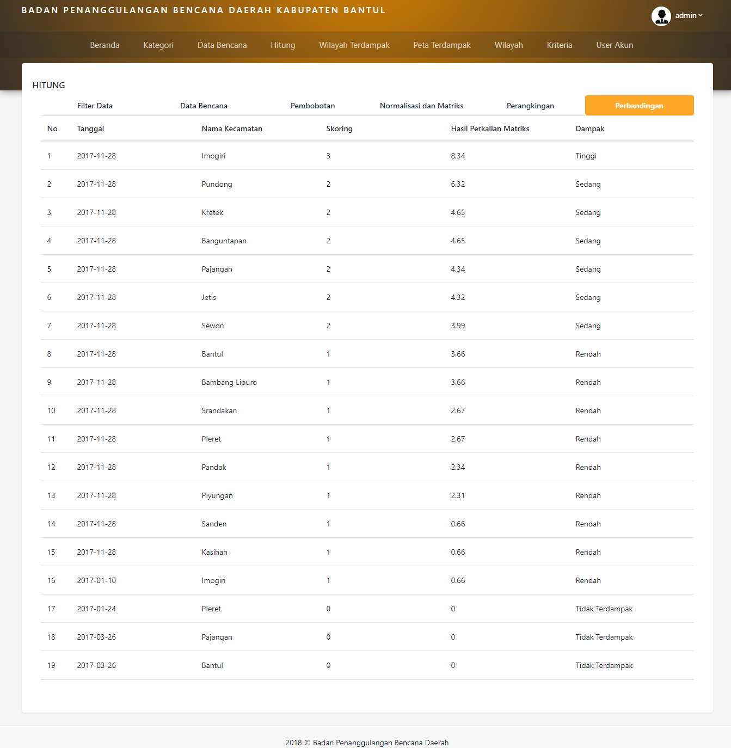Click the Badan Penanggulangan Bencana Daerah title
The height and width of the screenshot is (748, 731).
[203, 10]
